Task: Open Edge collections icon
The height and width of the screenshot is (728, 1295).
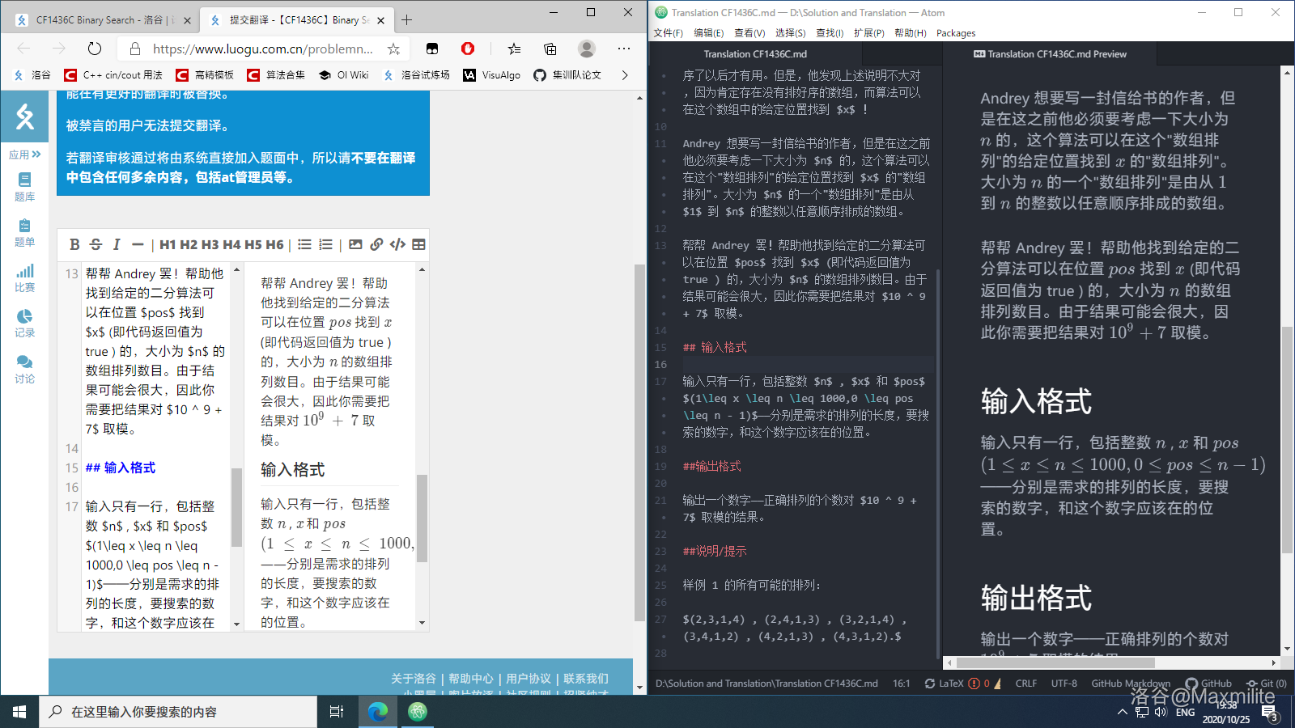Action: [x=550, y=49]
